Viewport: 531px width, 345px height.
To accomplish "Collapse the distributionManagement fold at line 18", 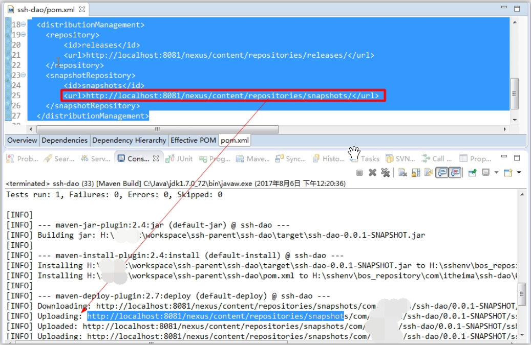I will click(x=24, y=25).
